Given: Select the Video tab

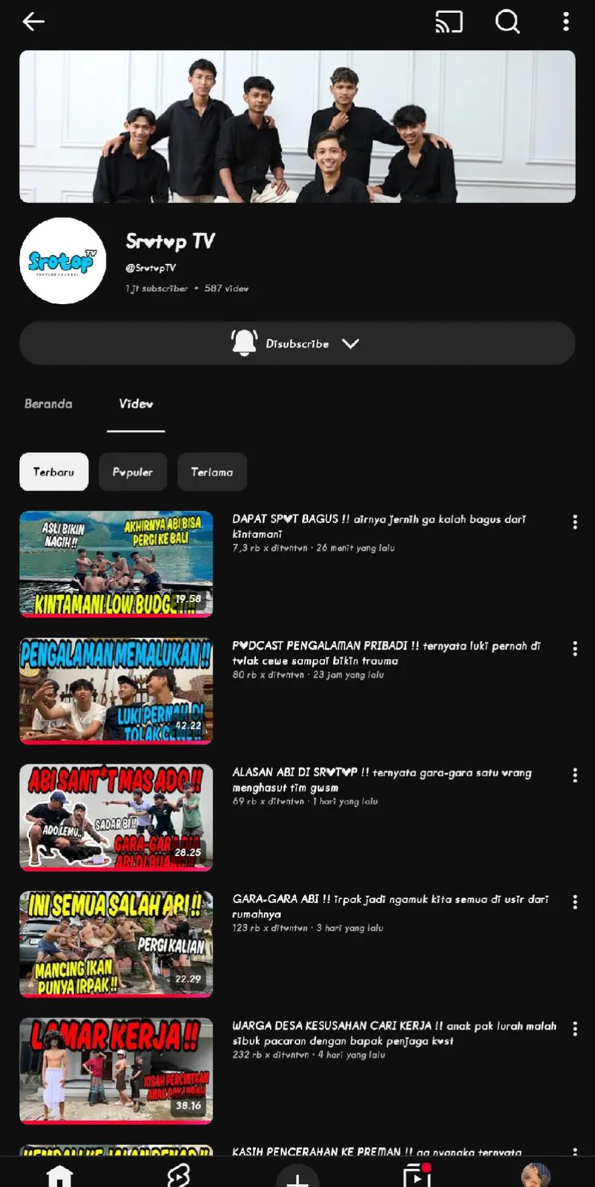Looking at the screenshot, I should (x=136, y=404).
